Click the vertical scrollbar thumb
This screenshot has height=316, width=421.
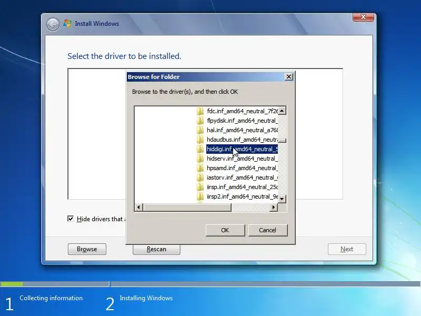point(282,140)
